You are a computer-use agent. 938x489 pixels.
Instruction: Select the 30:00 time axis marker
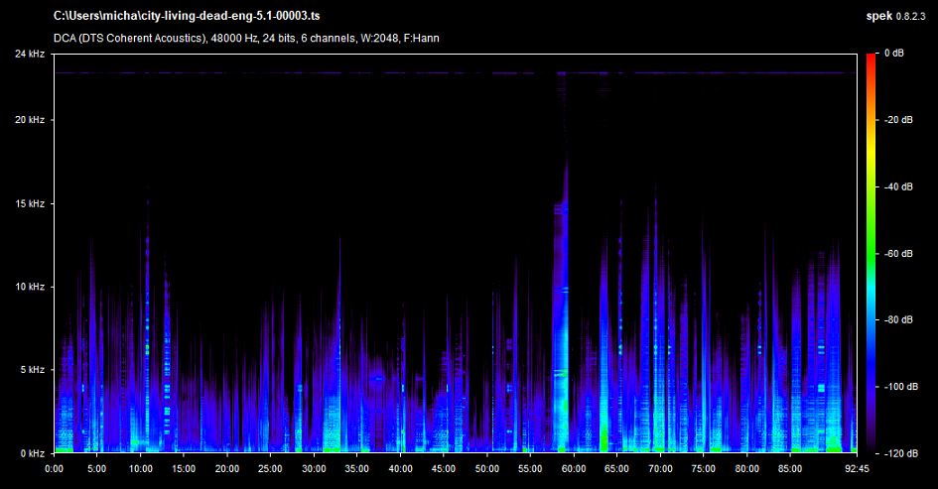pyautogui.click(x=314, y=468)
